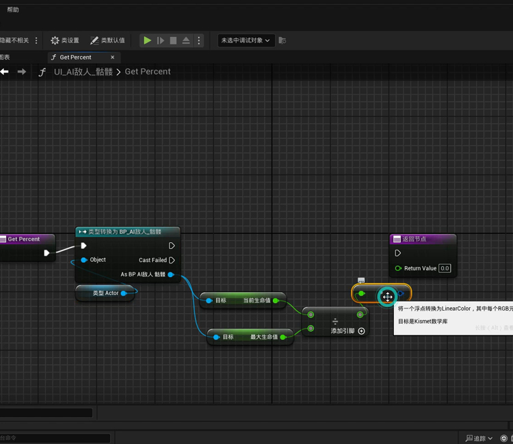Expand the 未选中调试对象 debug object dropdown
Image resolution: width=513 pixels, height=444 pixels.
246,41
